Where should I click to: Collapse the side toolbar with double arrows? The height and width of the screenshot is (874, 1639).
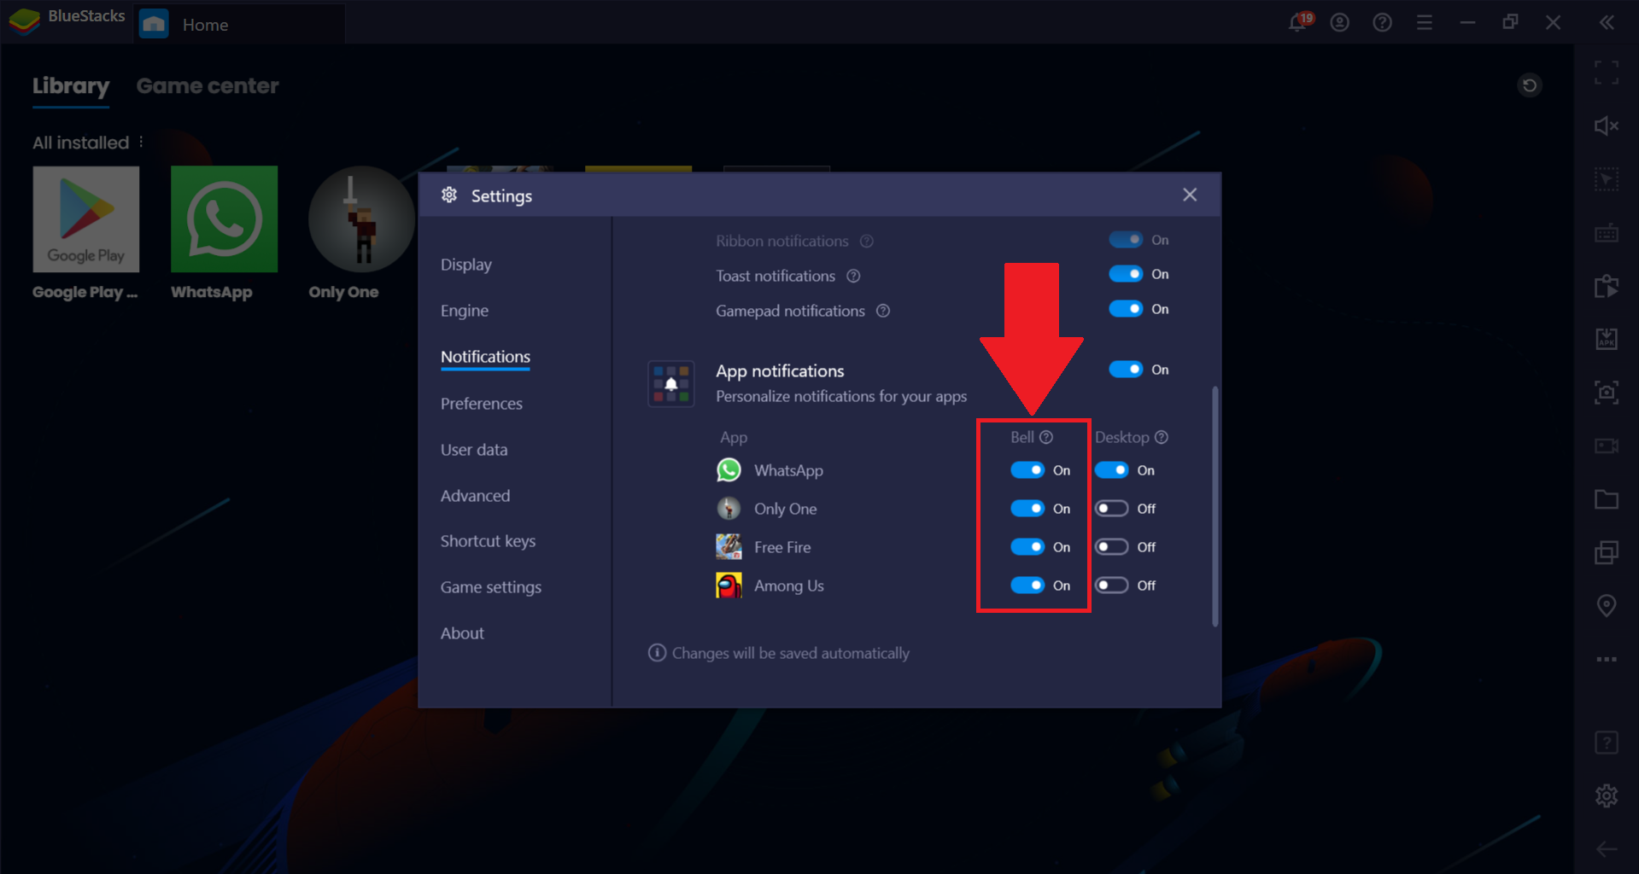coord(1607,23)
